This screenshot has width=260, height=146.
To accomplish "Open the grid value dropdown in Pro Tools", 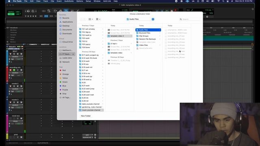I will tap(213, 10).
